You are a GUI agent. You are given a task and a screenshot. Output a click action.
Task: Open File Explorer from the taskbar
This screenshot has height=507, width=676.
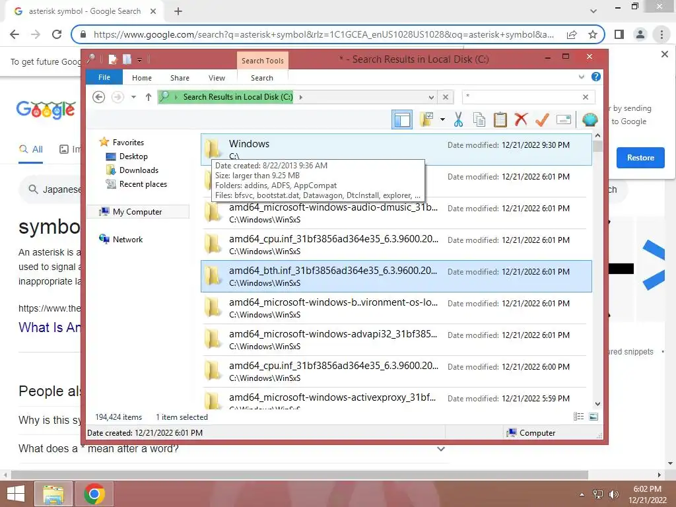pyautogui.click(x=53, y=494)
